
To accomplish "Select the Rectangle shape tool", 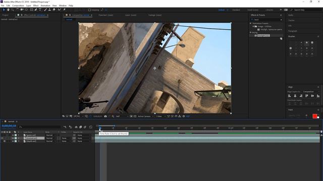I will (31, 10).
